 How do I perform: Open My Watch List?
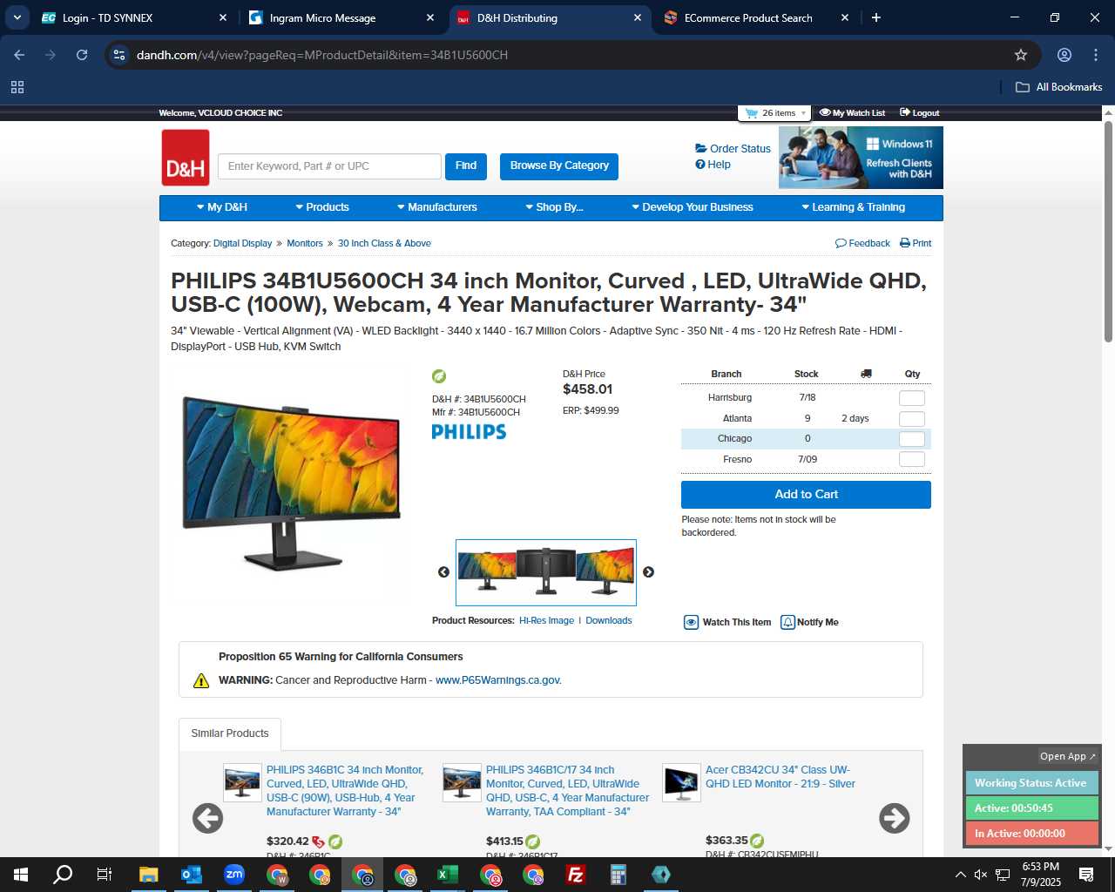coord(852,113)
